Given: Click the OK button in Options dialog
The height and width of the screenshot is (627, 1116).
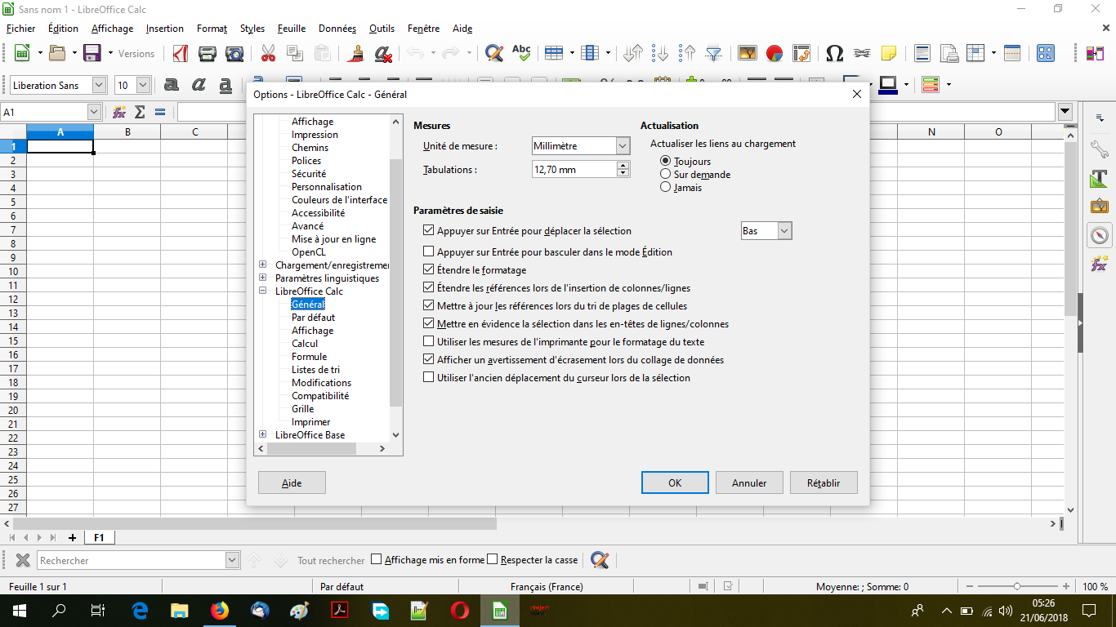Looking at the screenshot, I should click(675, 482).
